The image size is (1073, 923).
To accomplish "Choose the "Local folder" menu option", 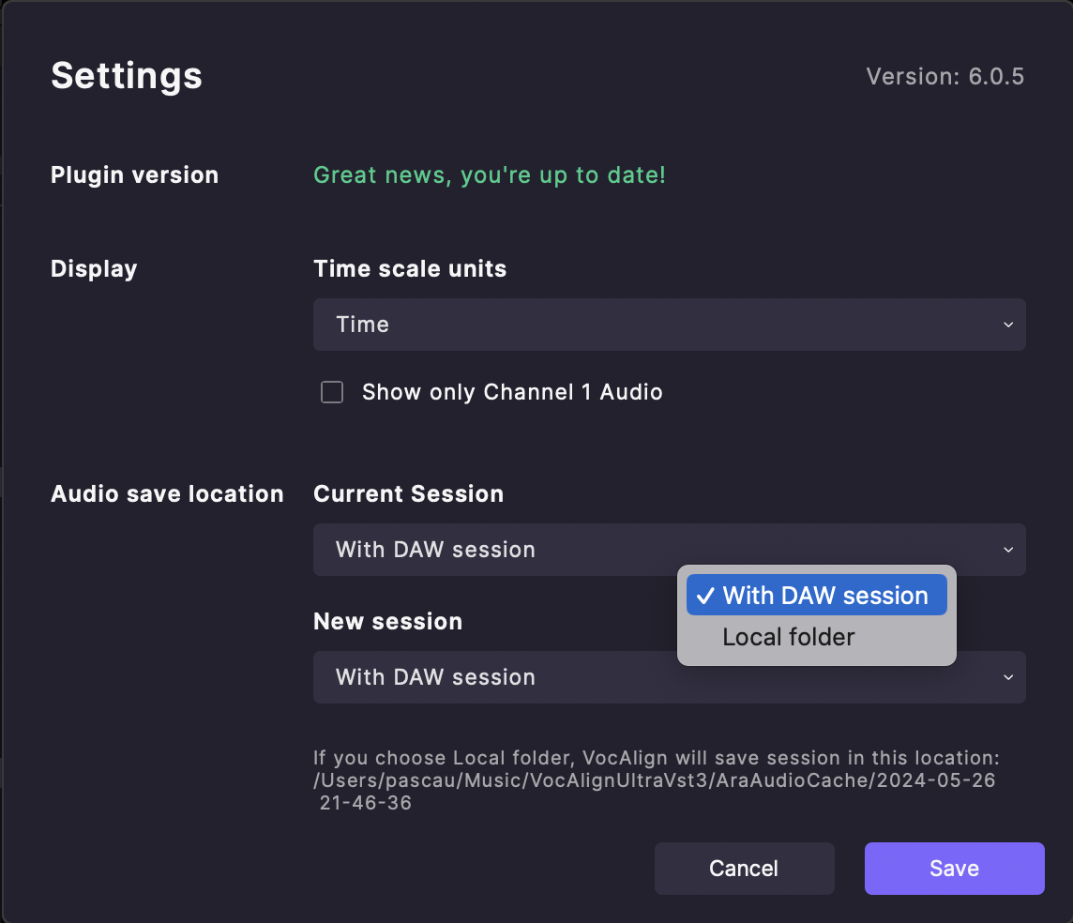I will tap(789, 638).
